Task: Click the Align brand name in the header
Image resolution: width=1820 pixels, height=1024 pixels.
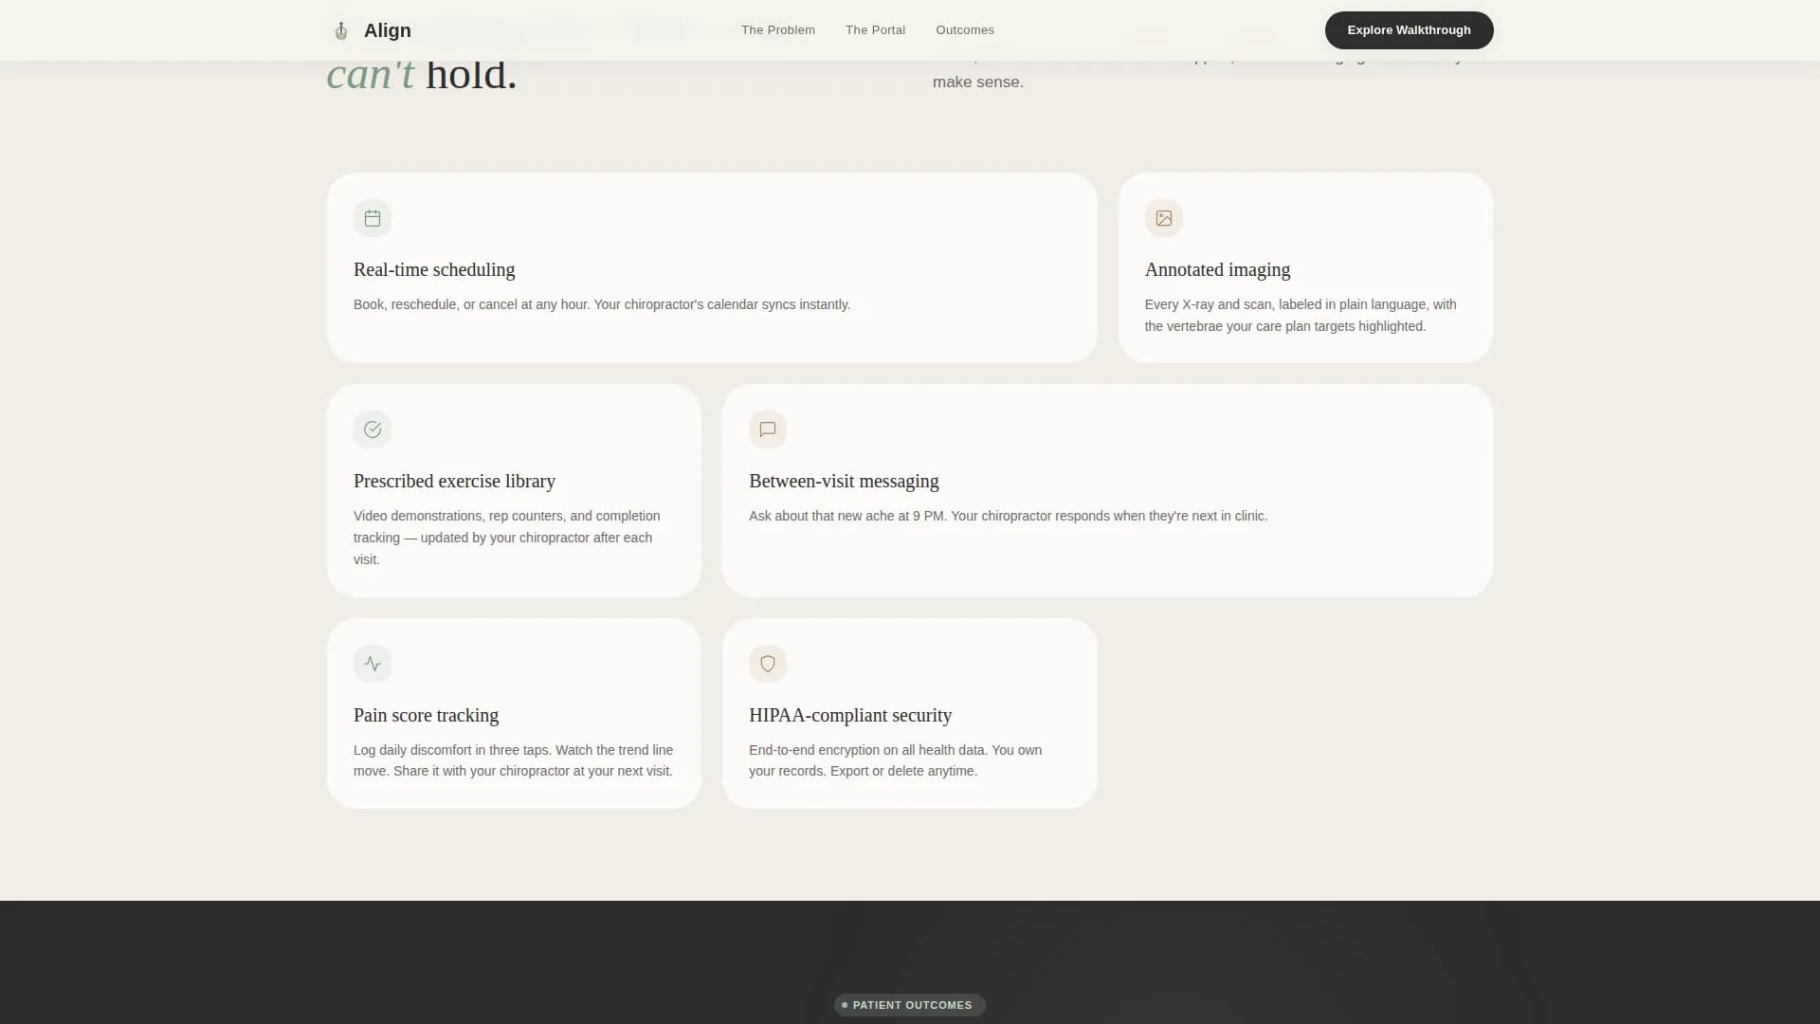Action: point(388,29)
